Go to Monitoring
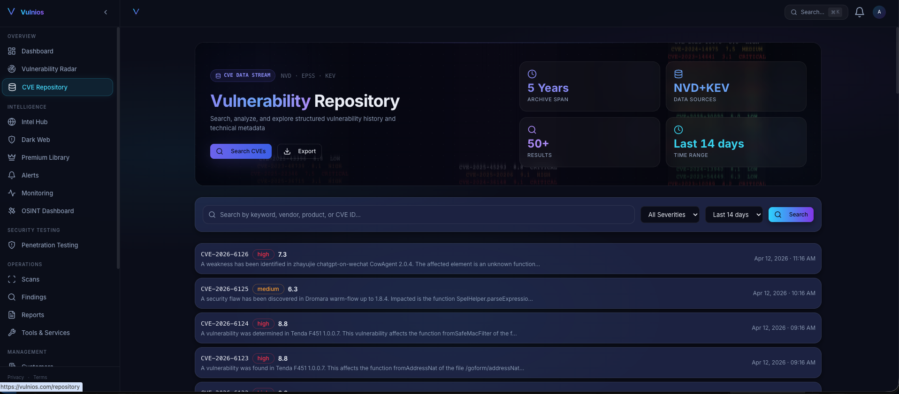Viewport: 899px width, 394px height. tap(57, 193)
